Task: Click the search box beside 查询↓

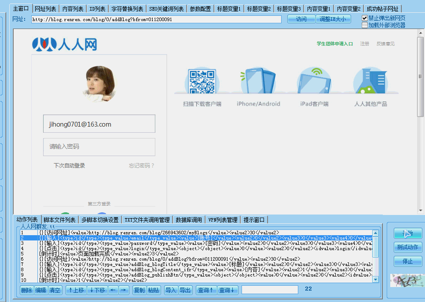Action: tap(270, 290)
